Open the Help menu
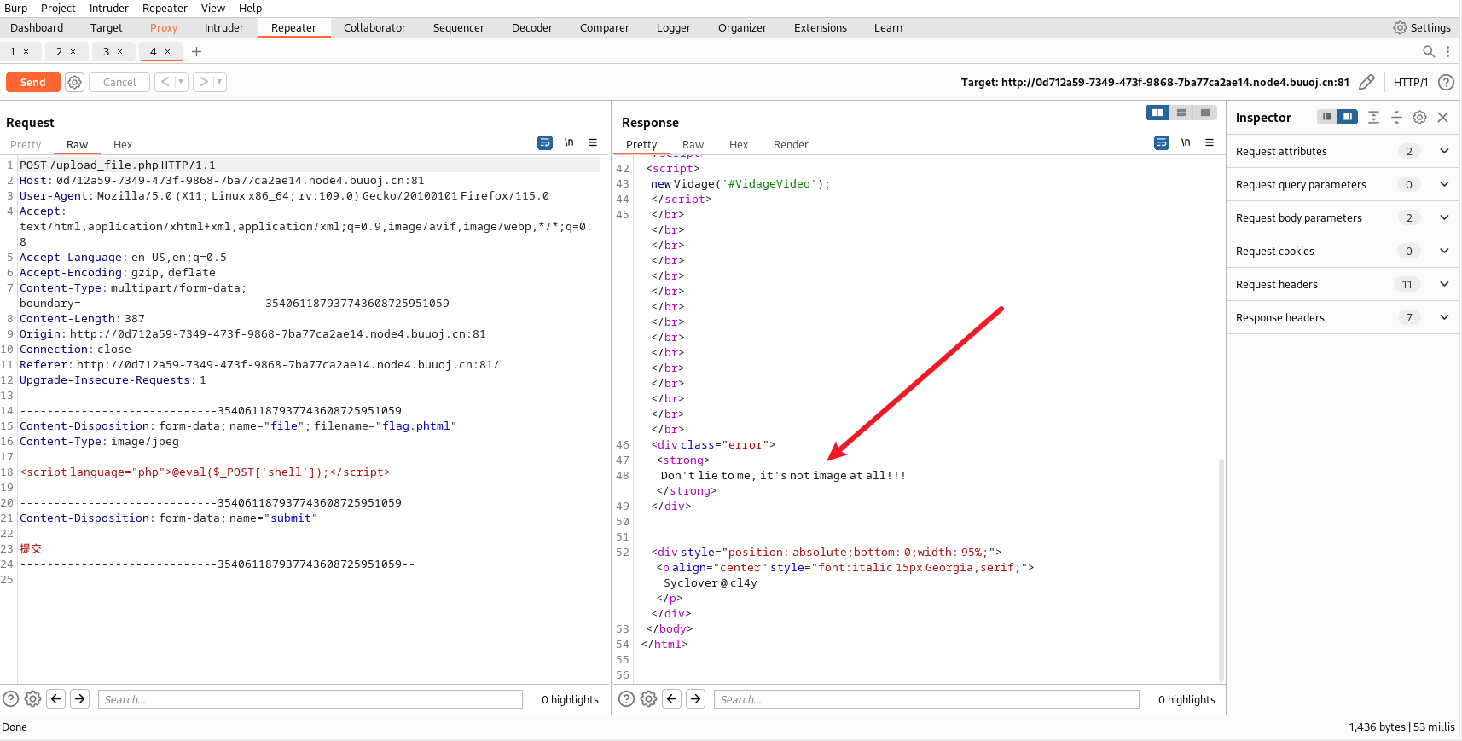 [x=251, y=8]
